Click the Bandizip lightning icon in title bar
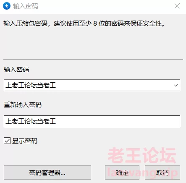 [7, 6]
